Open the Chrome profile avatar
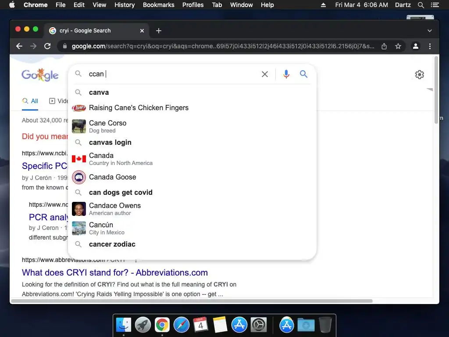This screenshot has width=449, height=337. click(x=416, y=46)
